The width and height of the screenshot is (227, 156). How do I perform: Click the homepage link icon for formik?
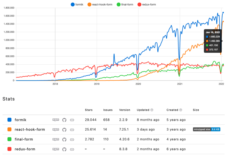pyautogui.click(x=72, y=120)
